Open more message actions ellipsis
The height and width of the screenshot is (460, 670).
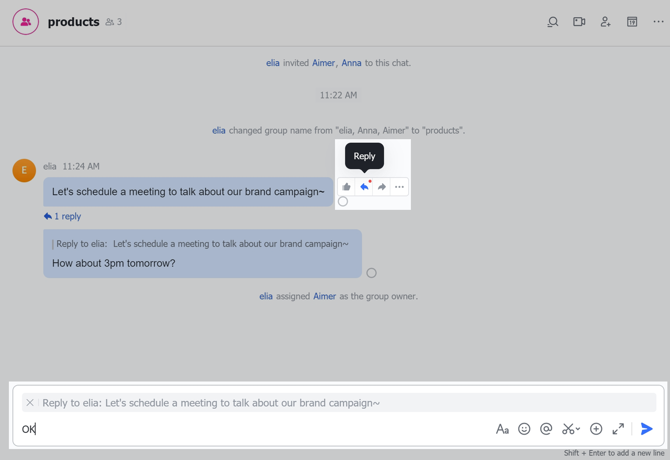click(399, 187)
